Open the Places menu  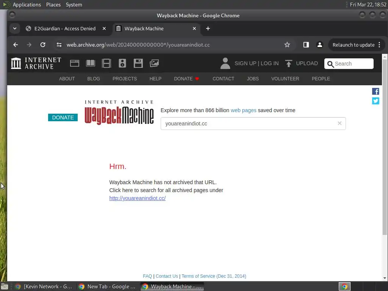[x=53, y=5]
